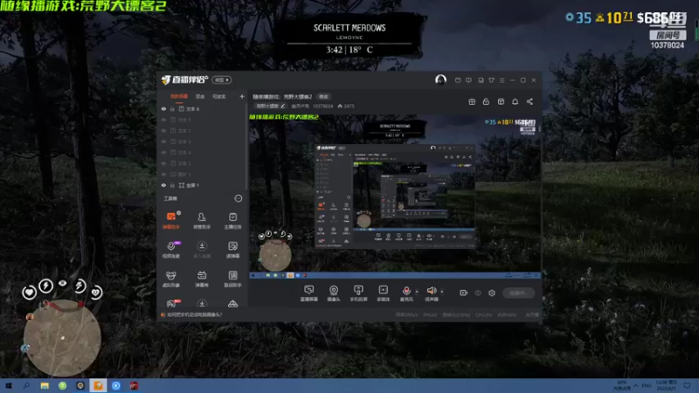
Task: Click the mail icon in title bar
Action: (458, 80)
